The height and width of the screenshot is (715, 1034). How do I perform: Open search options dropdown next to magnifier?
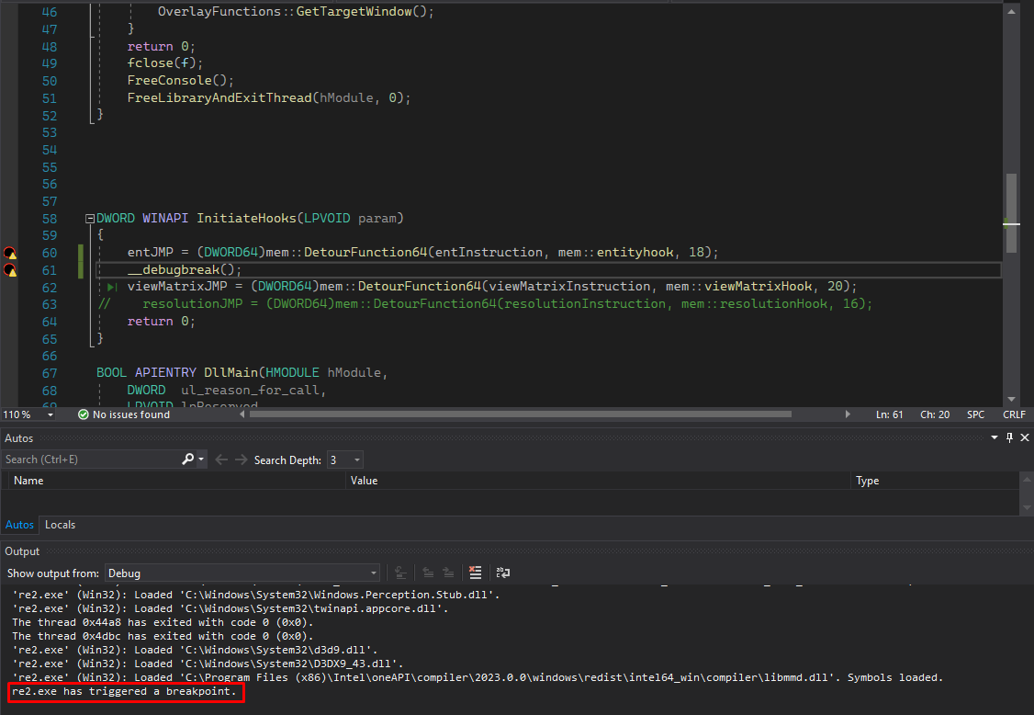click(x=201, y=459)
